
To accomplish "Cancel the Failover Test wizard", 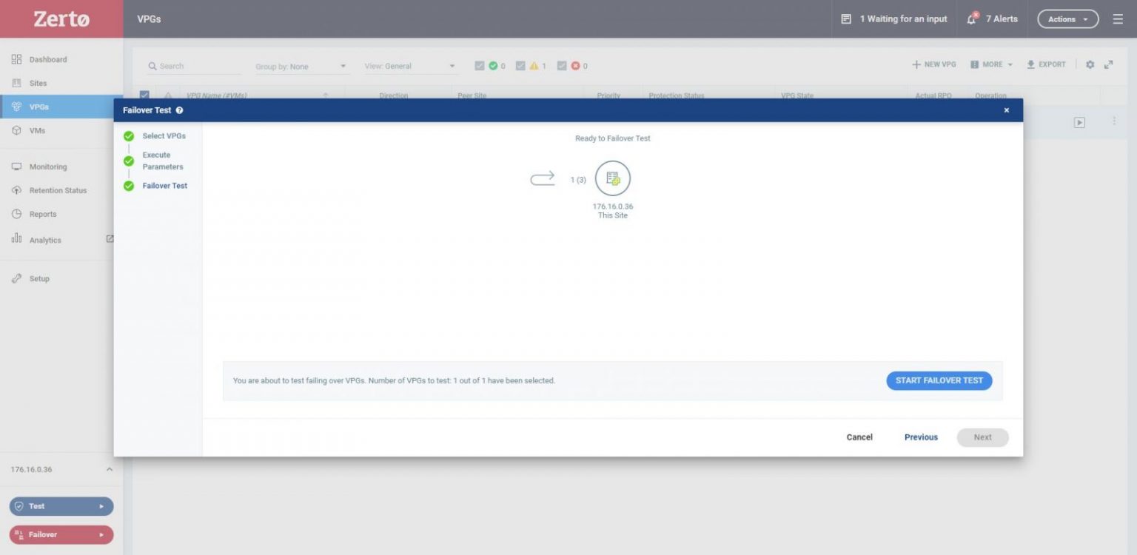I will [859, 437].
